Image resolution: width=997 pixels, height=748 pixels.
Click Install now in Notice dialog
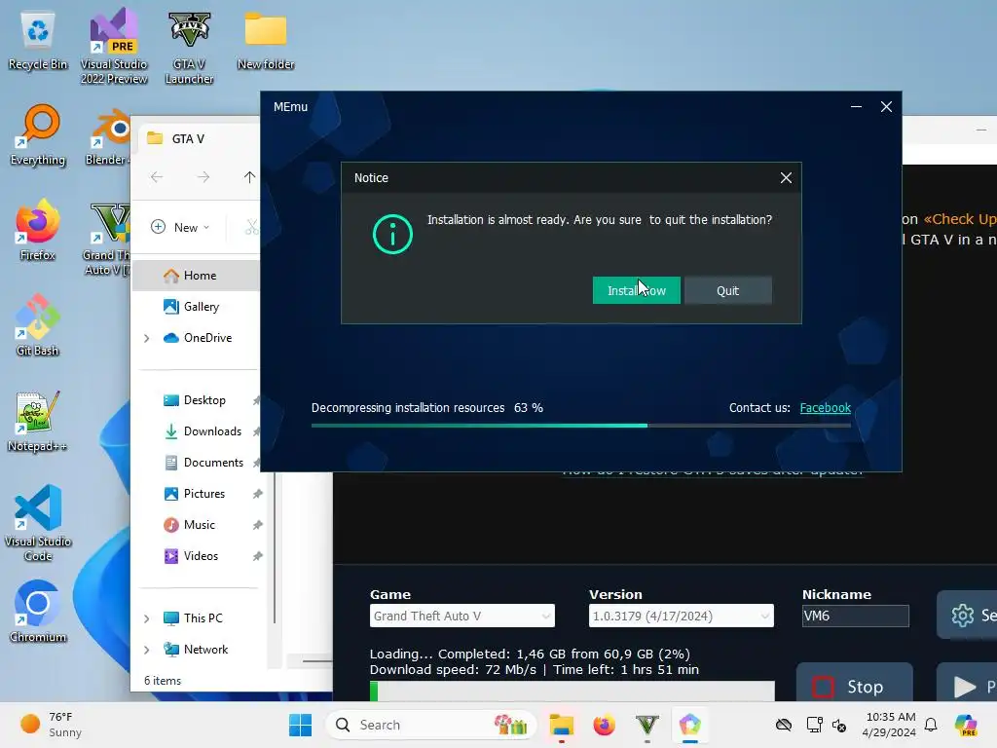637,290
